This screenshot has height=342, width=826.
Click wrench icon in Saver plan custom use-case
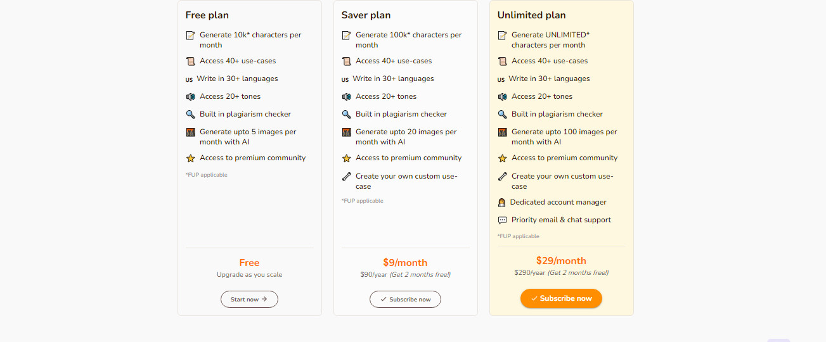pos(346,177)
